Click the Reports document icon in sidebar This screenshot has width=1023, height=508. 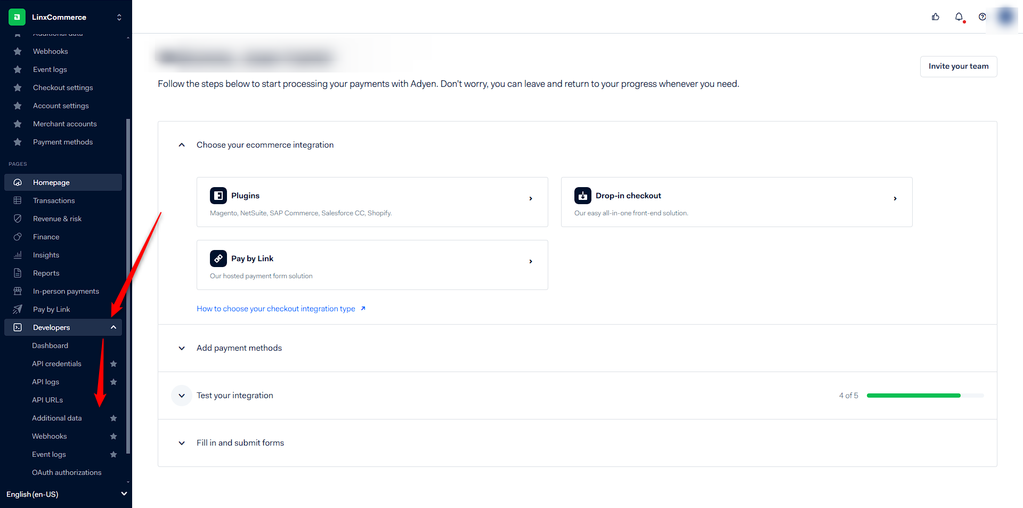coord(18,273)
